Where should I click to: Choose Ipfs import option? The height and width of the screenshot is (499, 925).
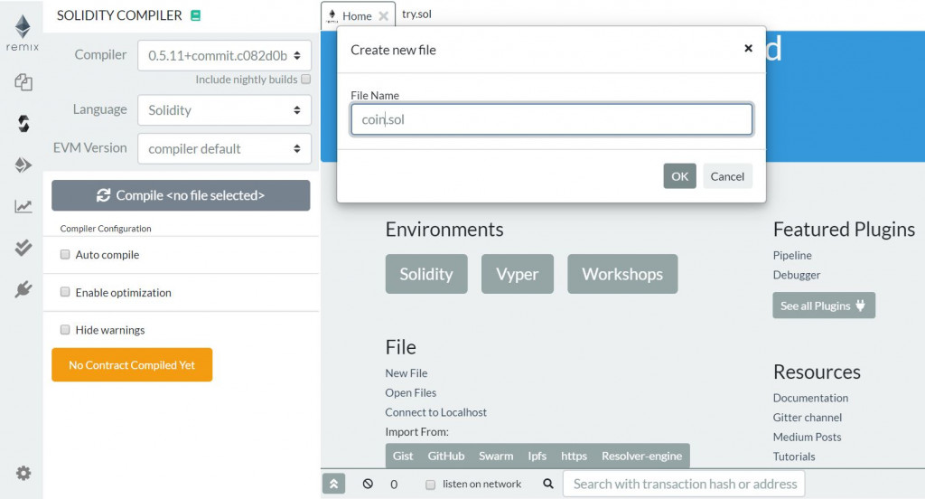[x=537, y=456]
